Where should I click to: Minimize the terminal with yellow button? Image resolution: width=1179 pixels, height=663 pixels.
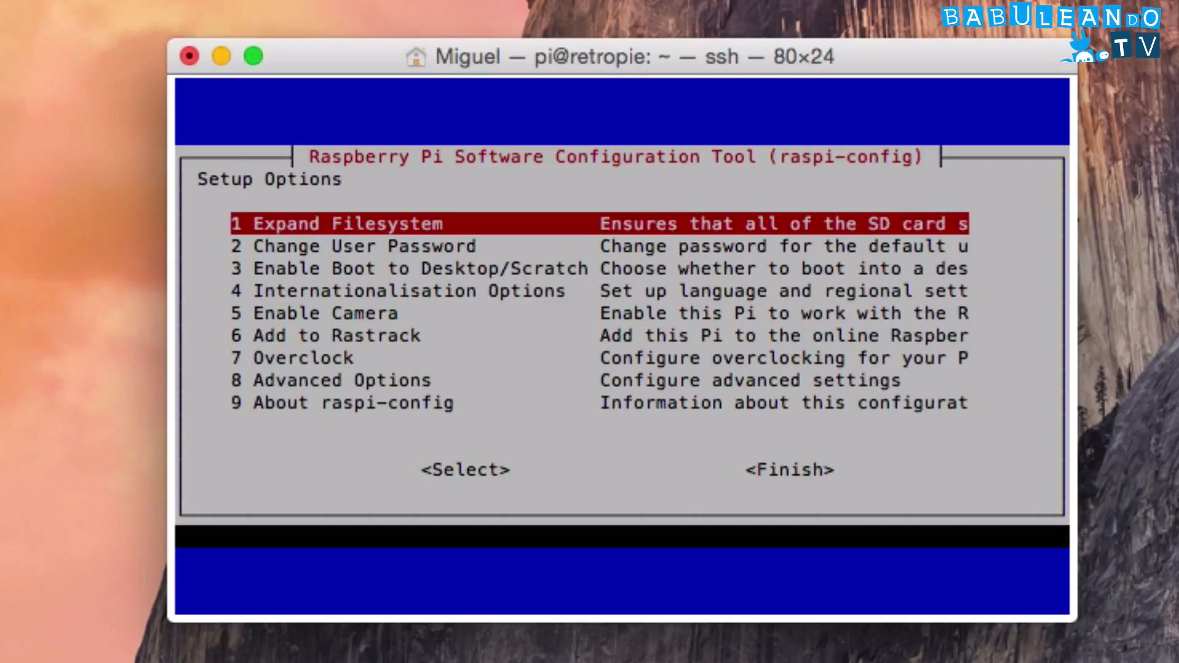tap(221, 56)
